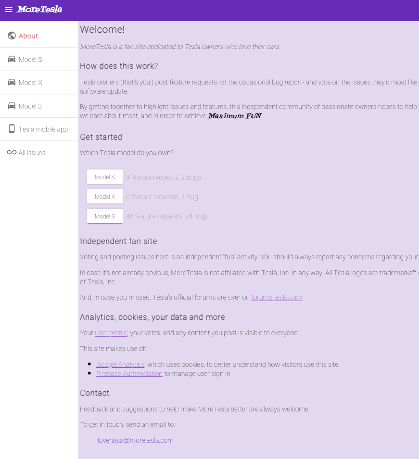Select About in the sidebar
This screenshot has height=459, width=419.
point(39,36)
